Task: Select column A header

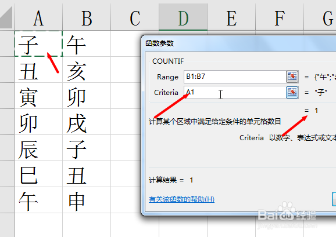Action: click(38, 17)
